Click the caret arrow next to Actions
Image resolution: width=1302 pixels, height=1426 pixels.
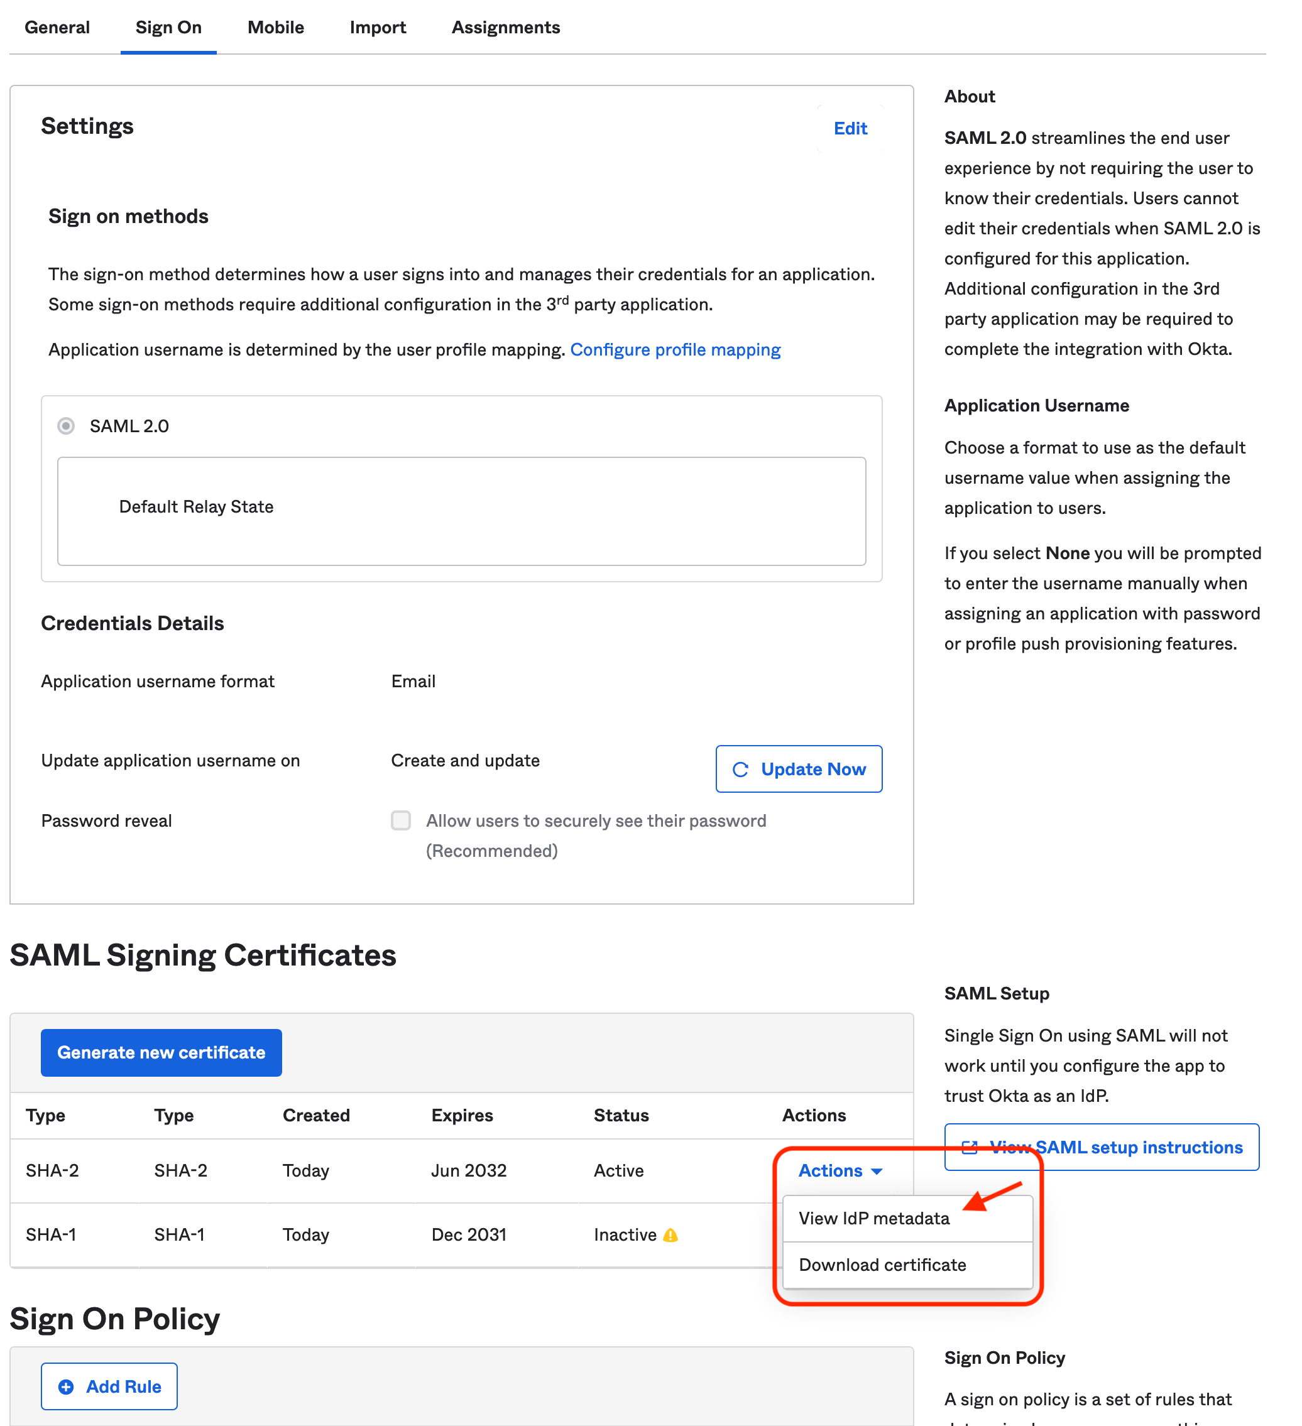pos(877,1172)
